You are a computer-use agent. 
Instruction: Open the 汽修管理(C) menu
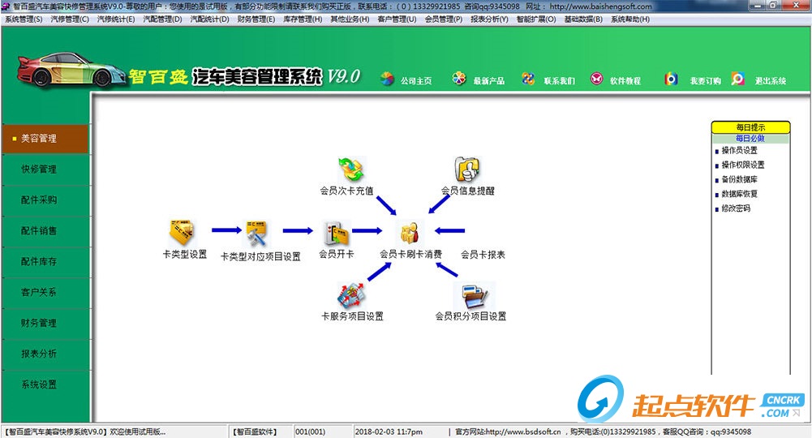point(70,19)
